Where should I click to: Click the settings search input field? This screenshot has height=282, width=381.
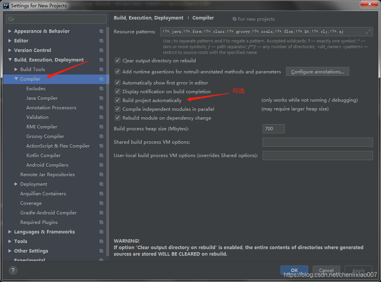(56, 19)
